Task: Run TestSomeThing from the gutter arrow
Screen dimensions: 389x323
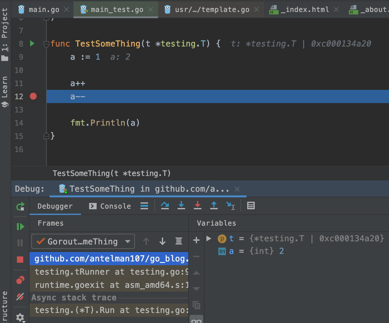Action: pyautogui.click(x=32, y=43)
